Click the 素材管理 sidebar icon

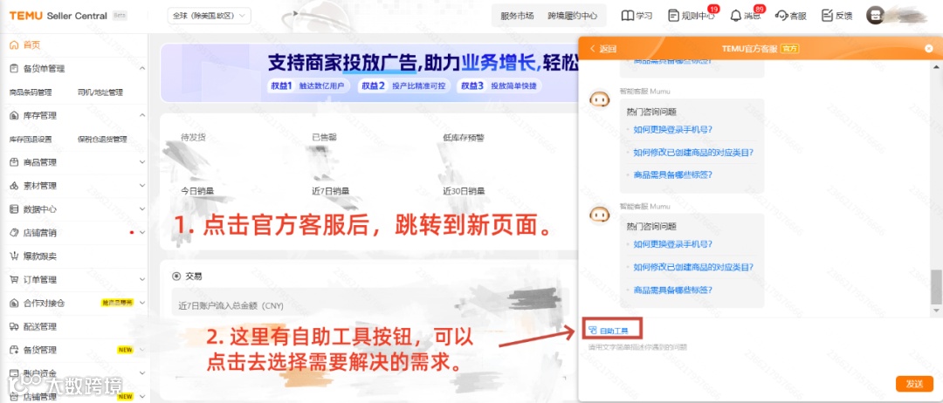coord(14,186)
